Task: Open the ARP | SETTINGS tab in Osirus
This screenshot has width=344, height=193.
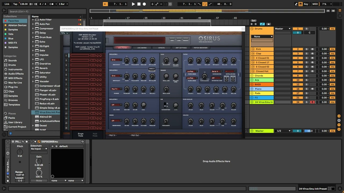Action: point(181,48)
